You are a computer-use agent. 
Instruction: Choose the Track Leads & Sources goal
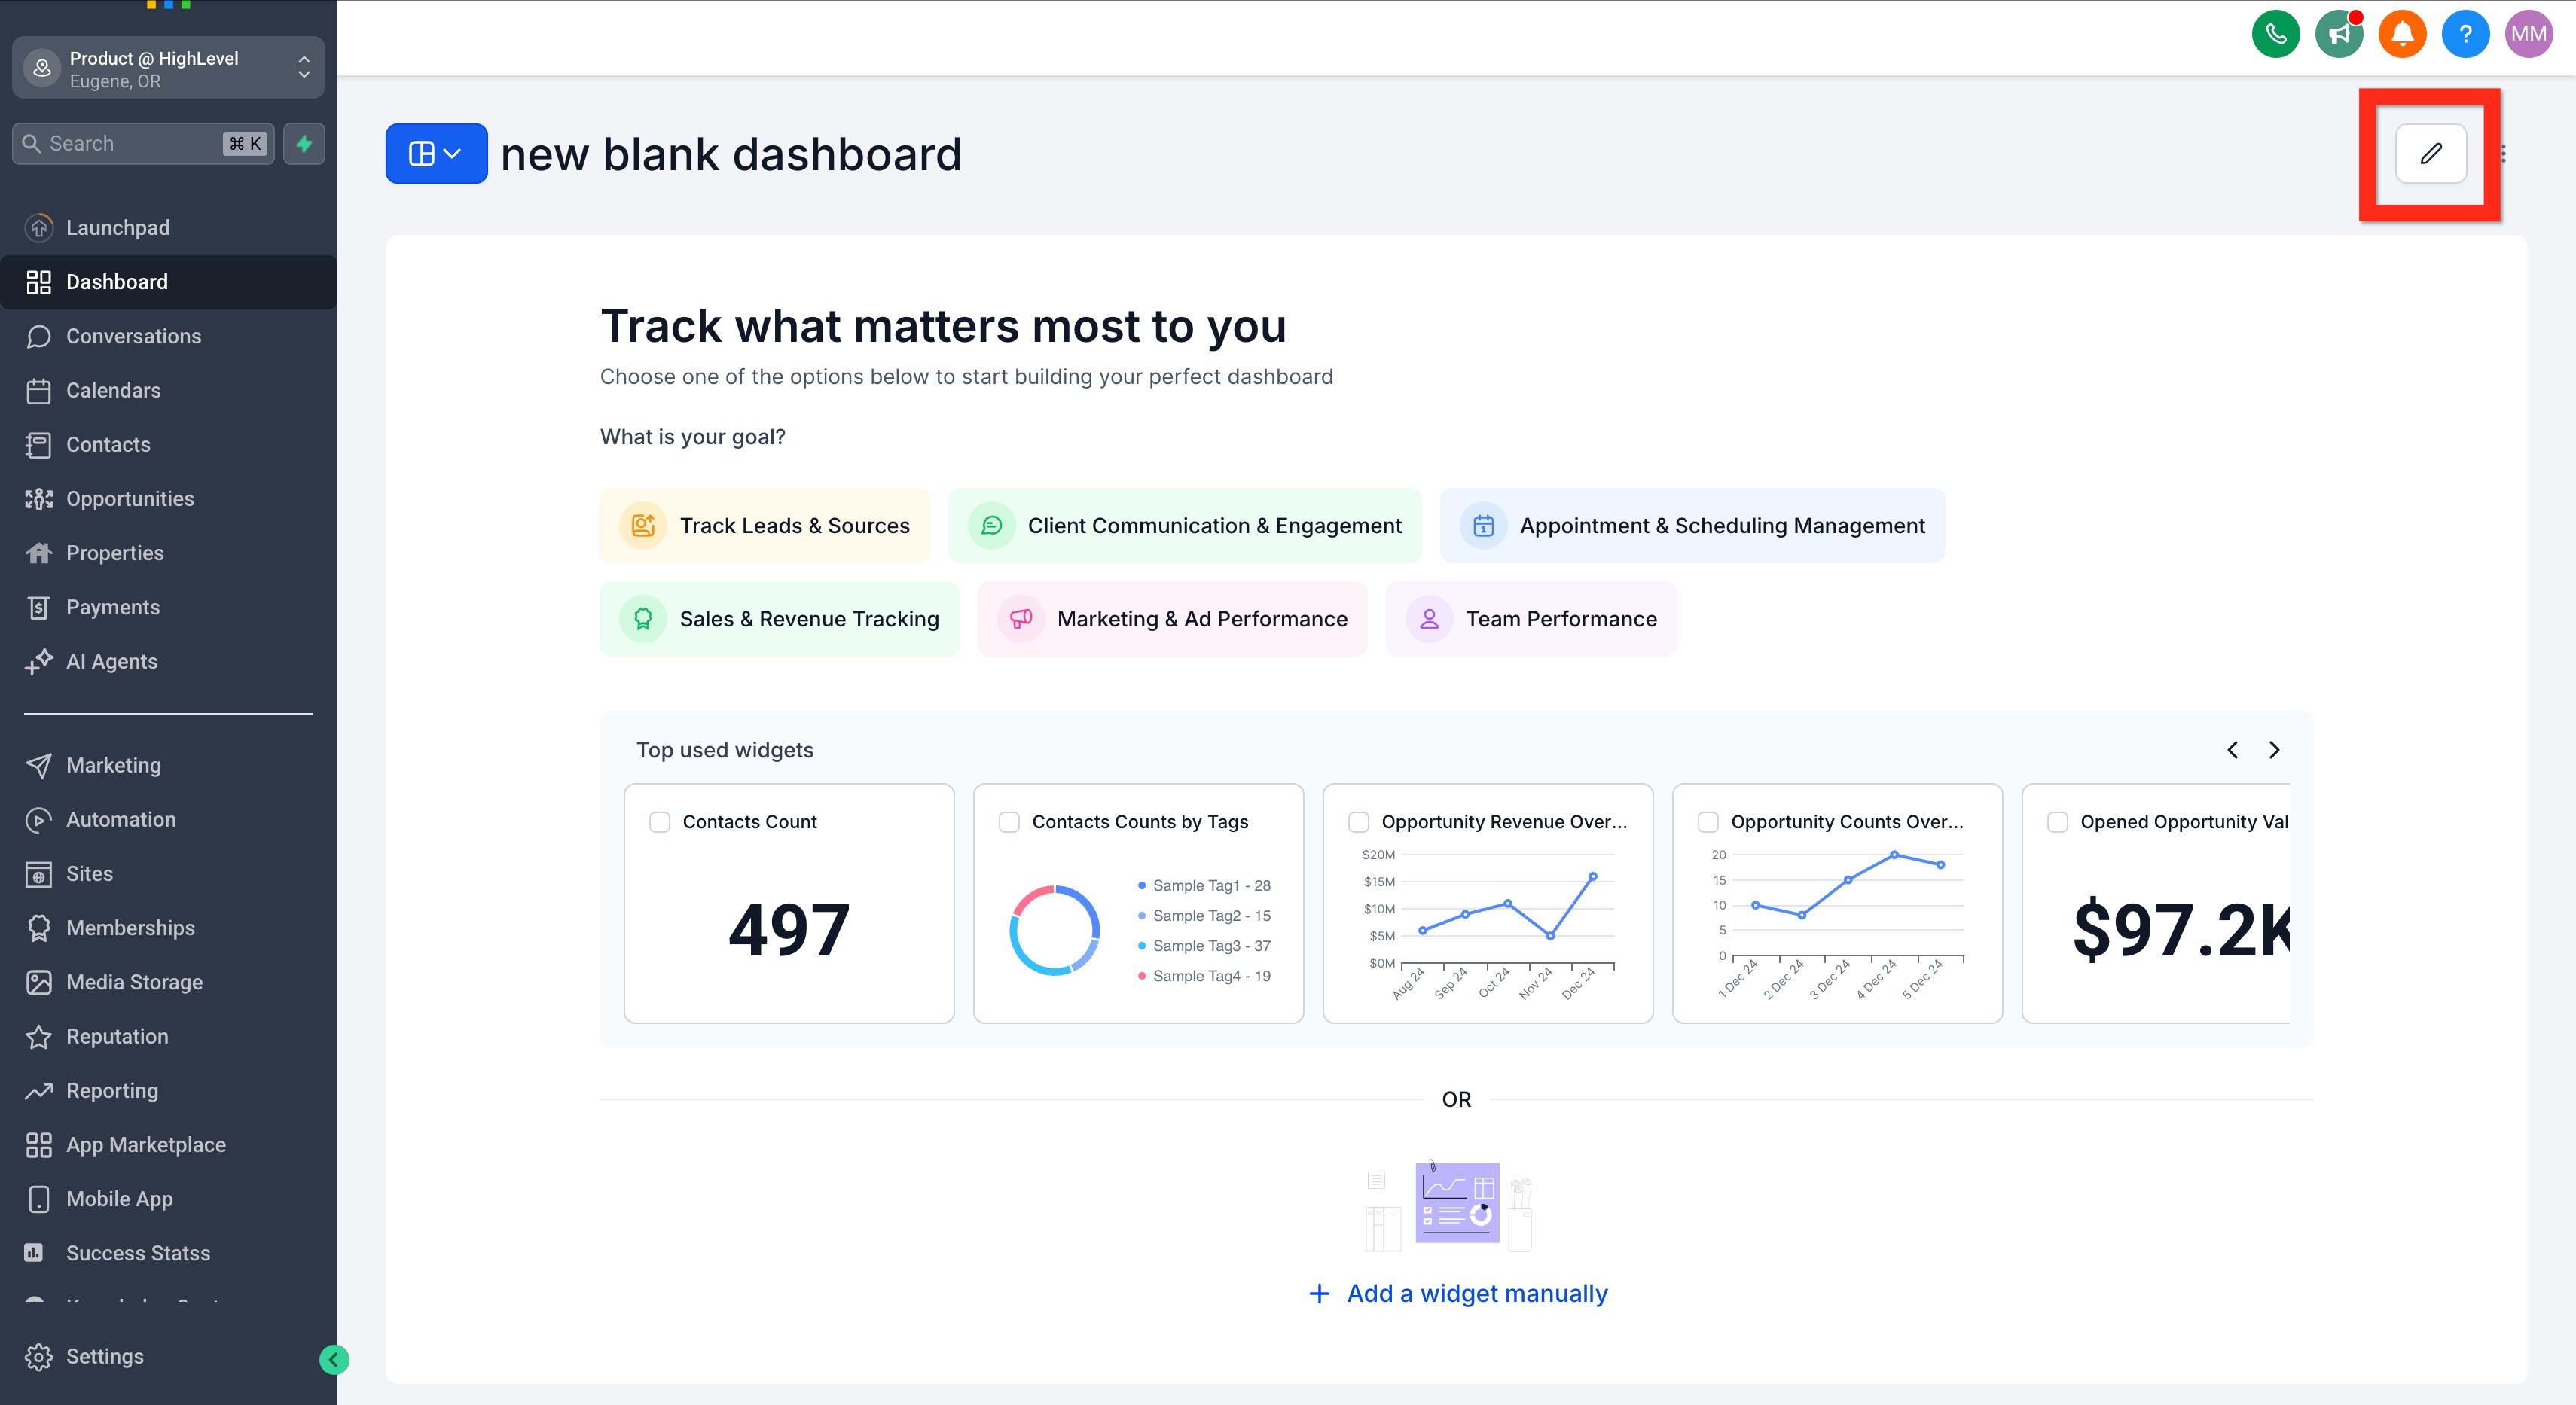click(765, 526)
